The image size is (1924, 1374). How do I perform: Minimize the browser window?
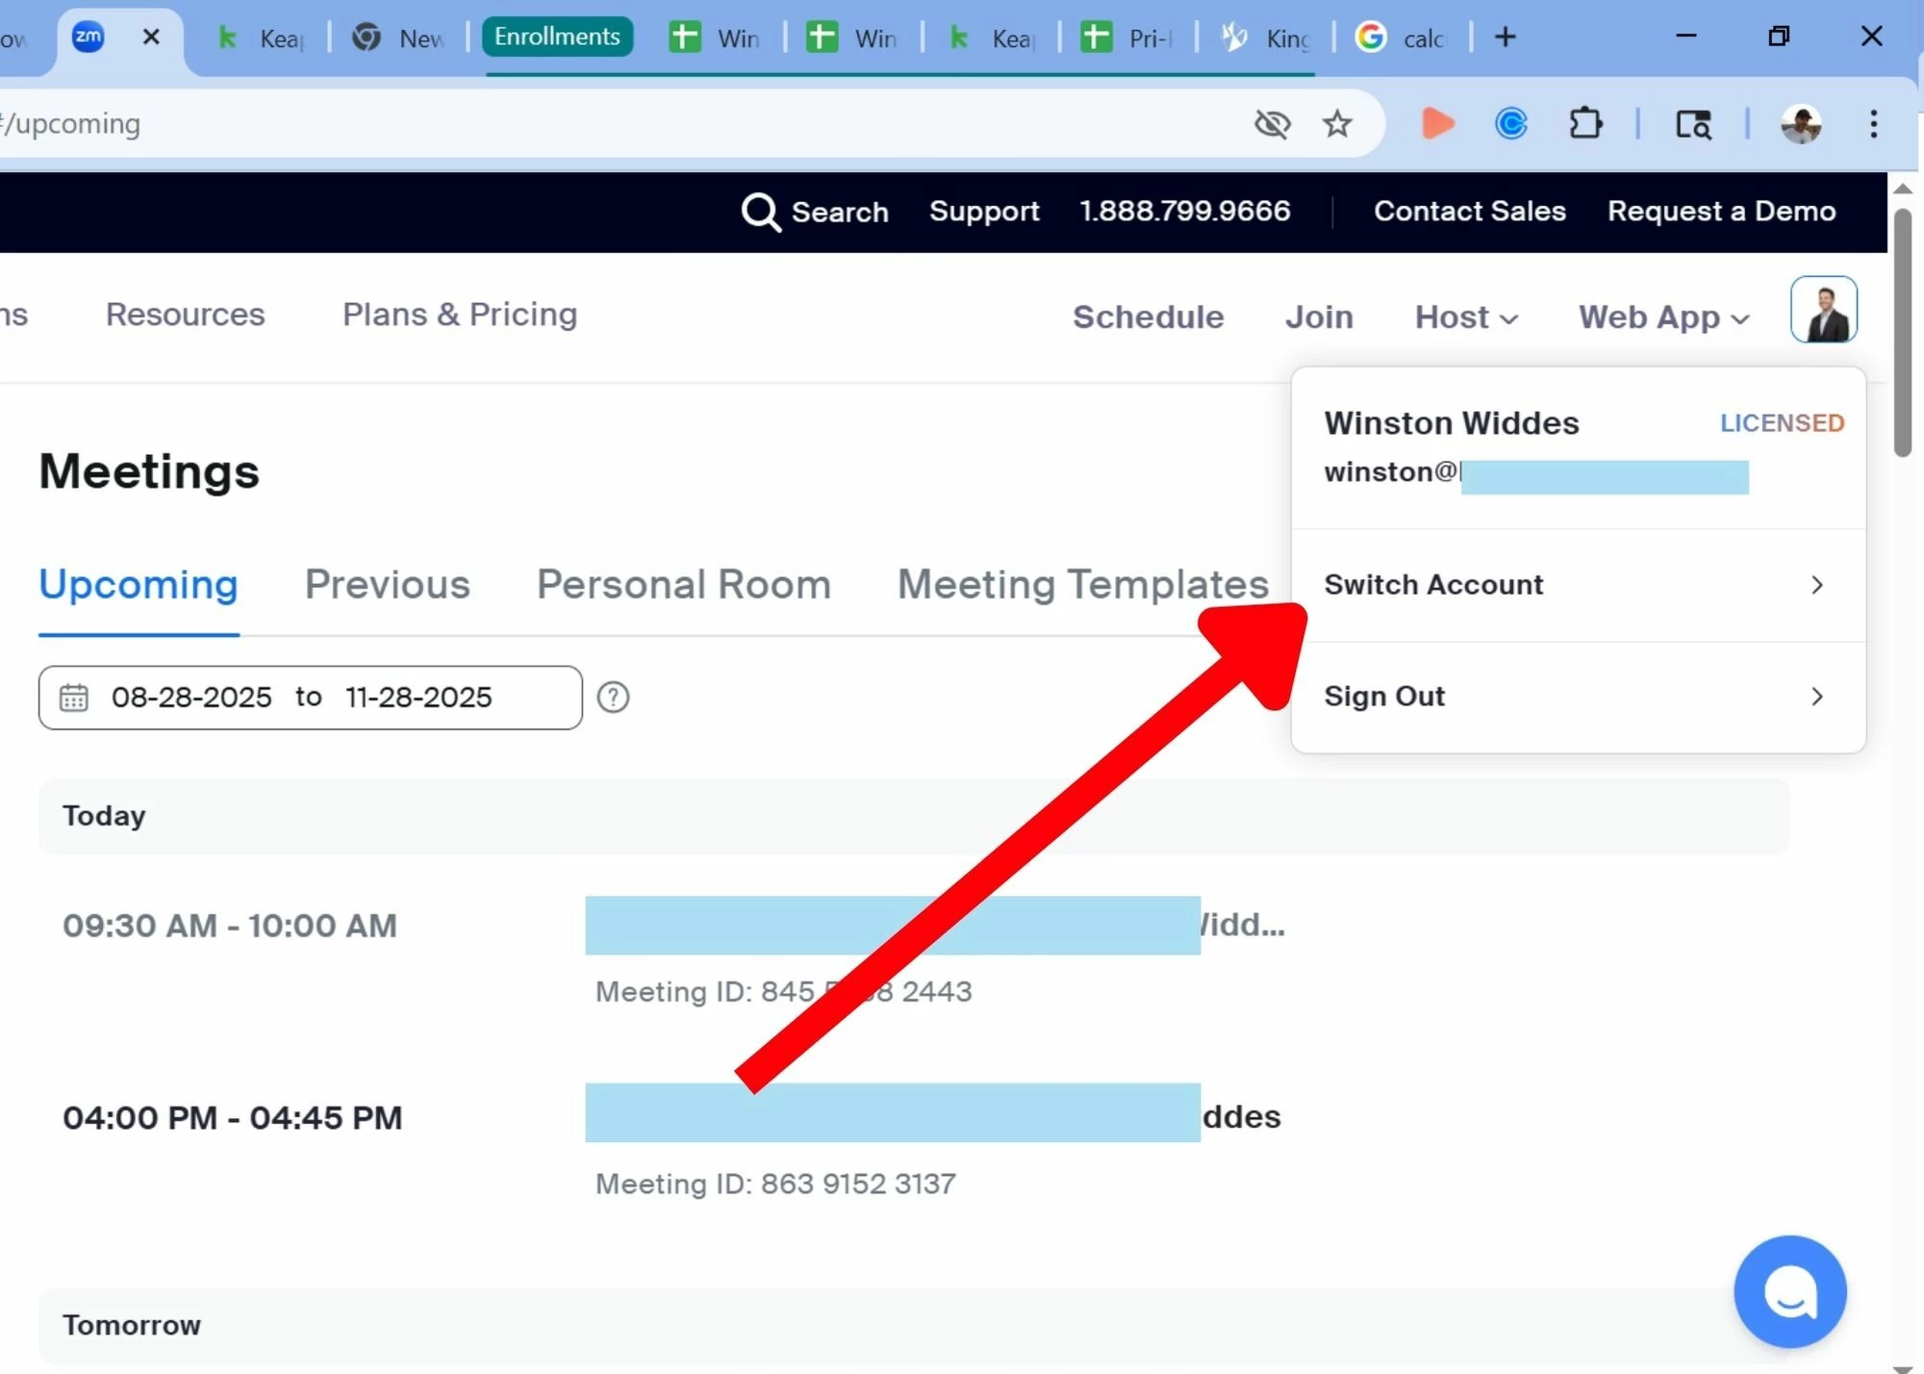(x=1685, y=37)
